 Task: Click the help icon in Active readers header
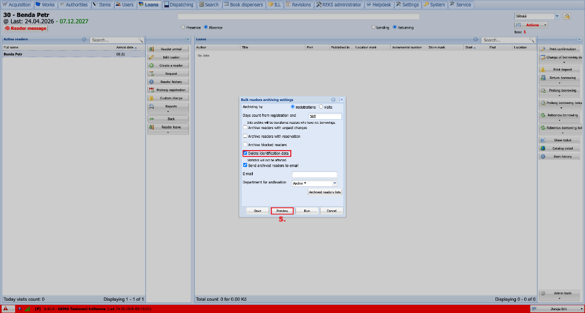pyautogui.click(x=84, y=39)
